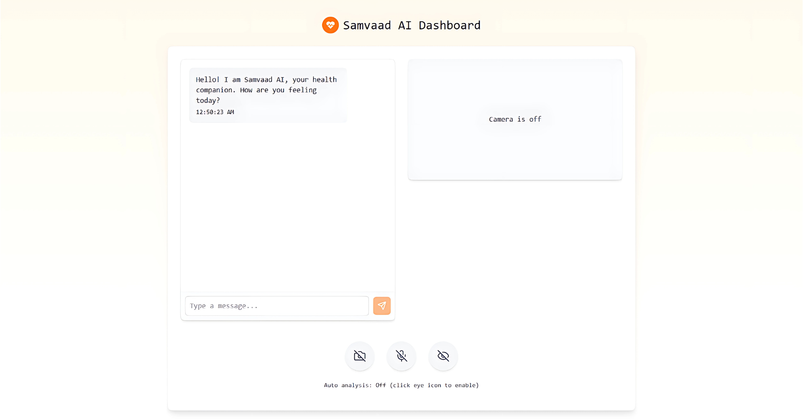Click the orange heart logo icon
This screenshot has height=419, width=803.
[x=330, y=25]
